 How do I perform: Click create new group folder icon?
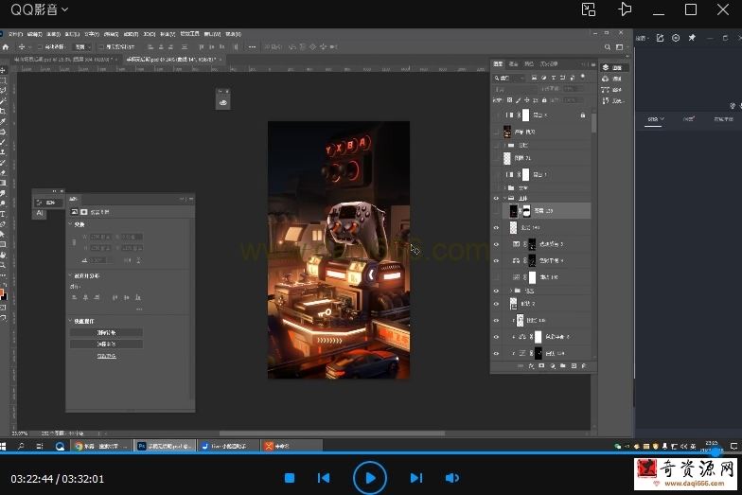point(562,365)
